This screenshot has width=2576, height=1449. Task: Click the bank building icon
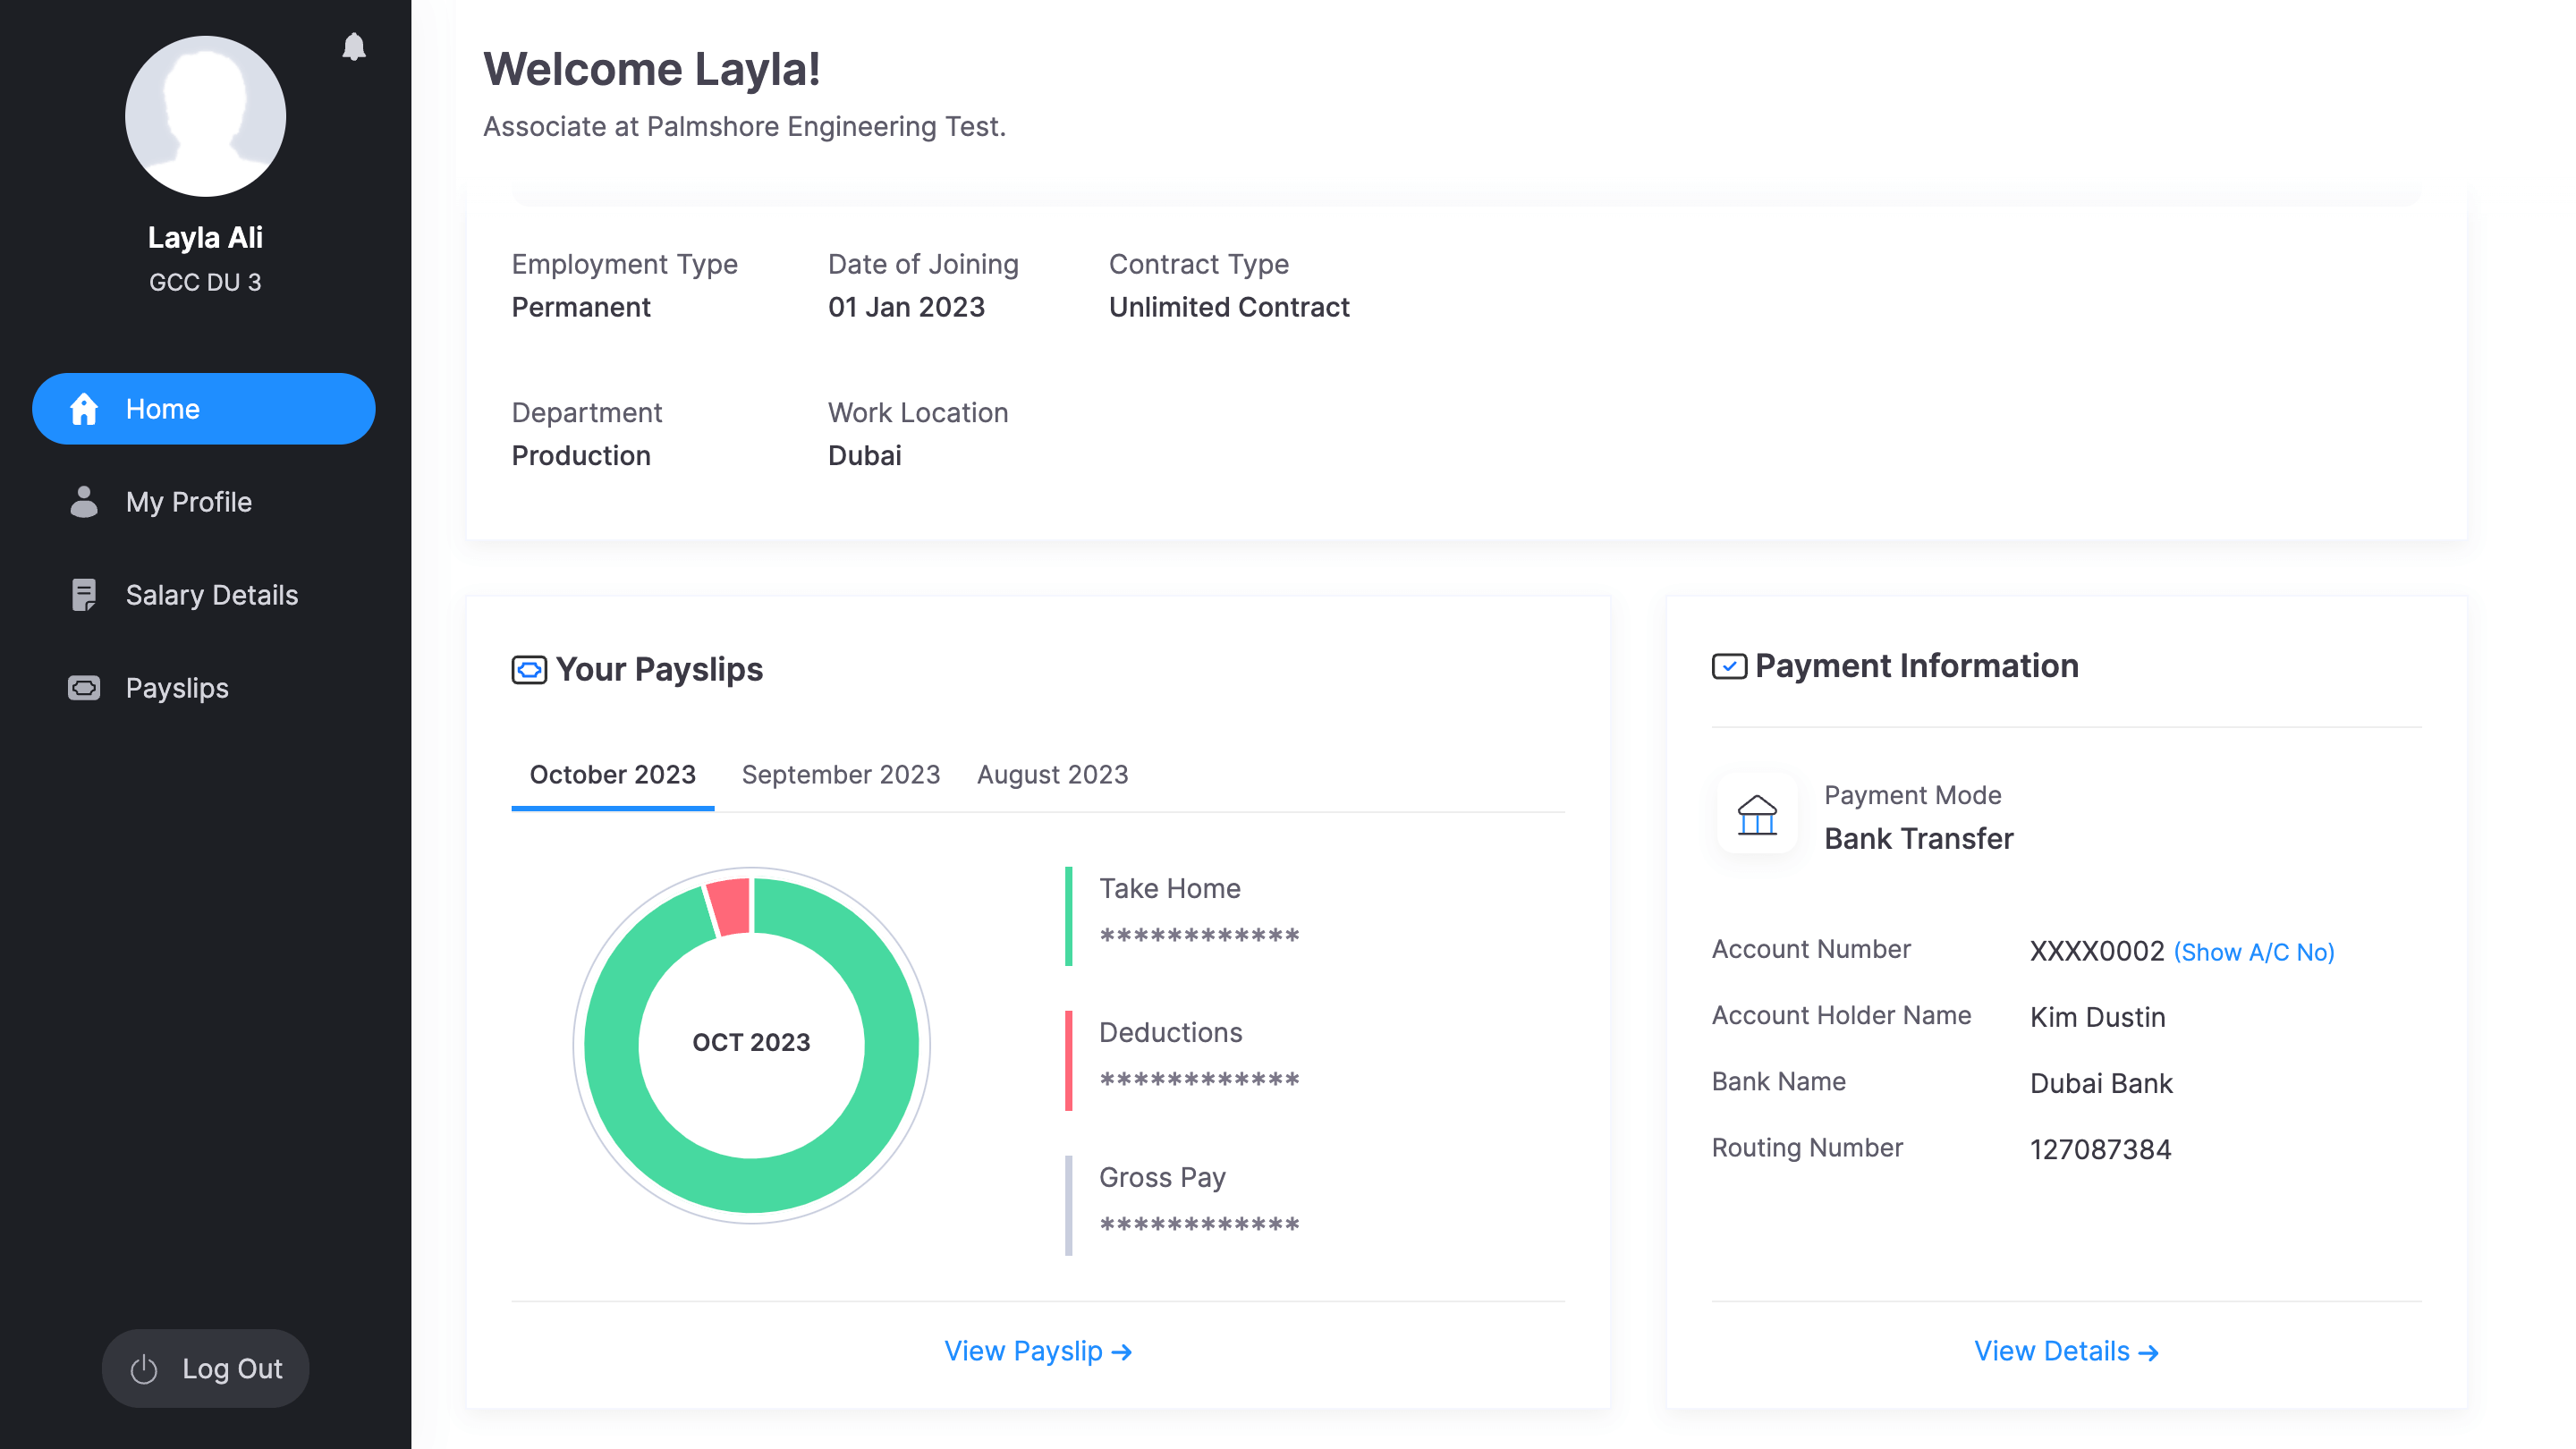[x=1757, y=815]
